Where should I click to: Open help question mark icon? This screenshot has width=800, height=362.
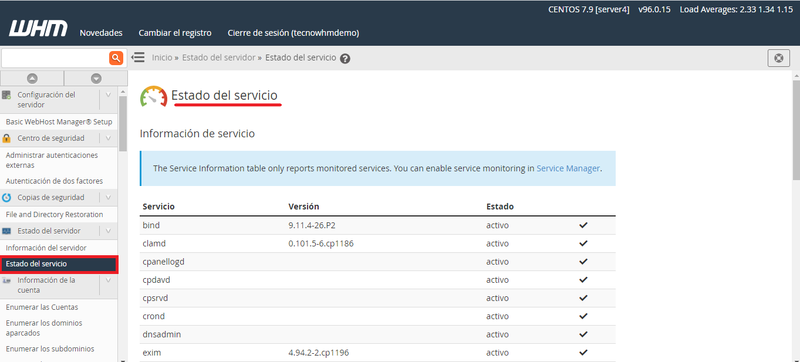click(345, 58)
